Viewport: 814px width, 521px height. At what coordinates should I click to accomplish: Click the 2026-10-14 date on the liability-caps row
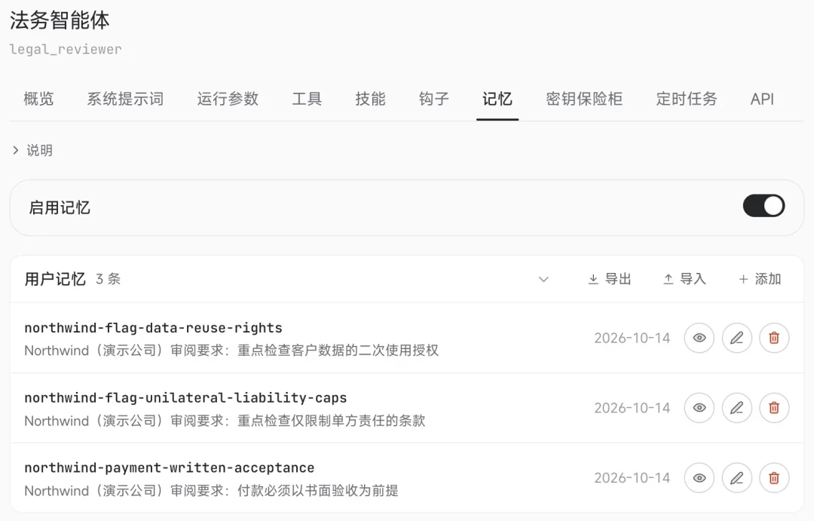(x=632, y=409)
